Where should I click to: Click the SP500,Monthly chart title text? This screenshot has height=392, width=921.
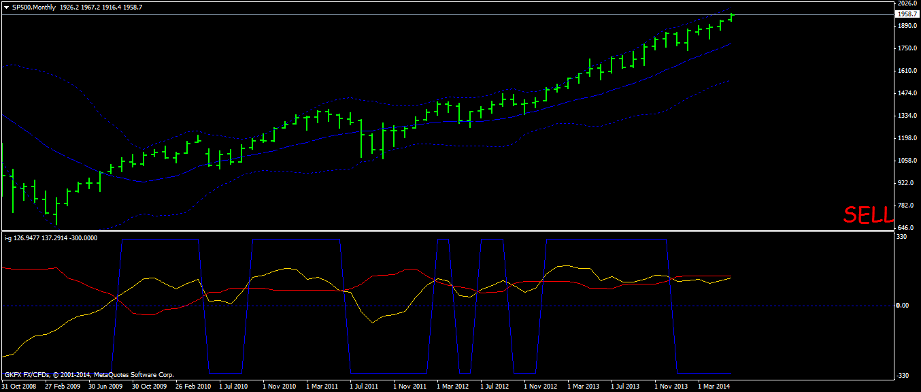click(34, 6)
